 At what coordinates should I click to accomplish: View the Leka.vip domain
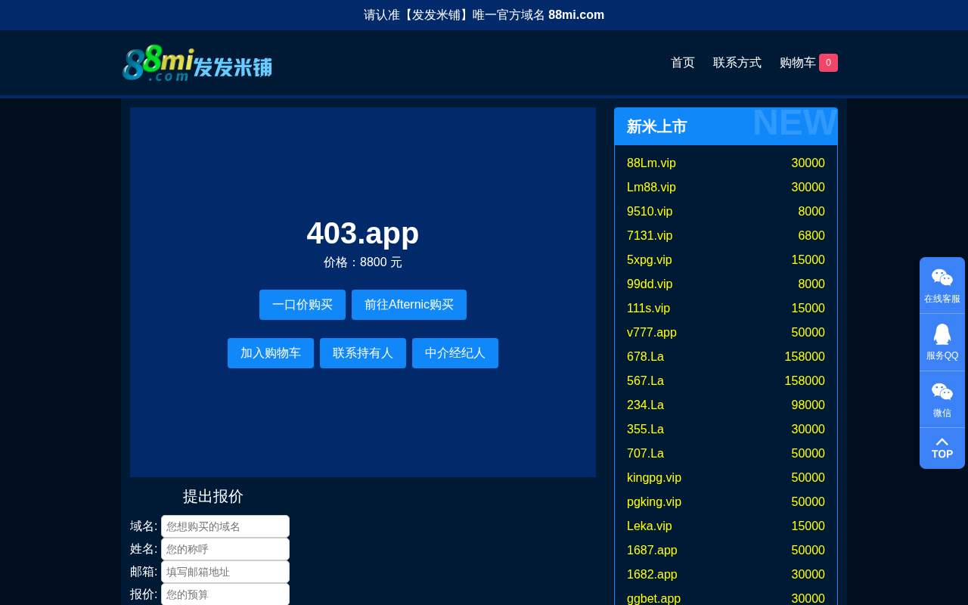click(650, 526)
